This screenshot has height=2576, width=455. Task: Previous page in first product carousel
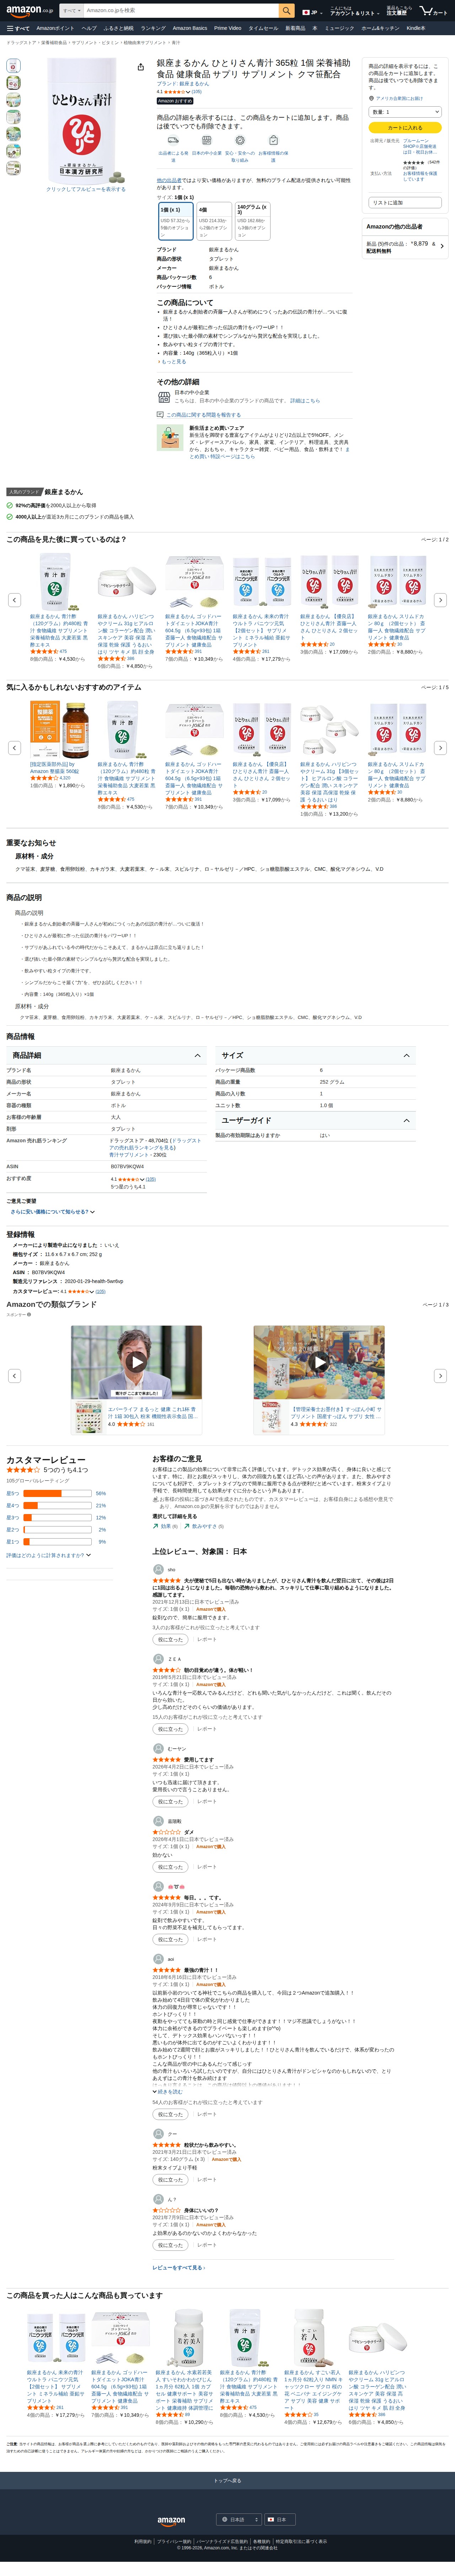(14, 600)
